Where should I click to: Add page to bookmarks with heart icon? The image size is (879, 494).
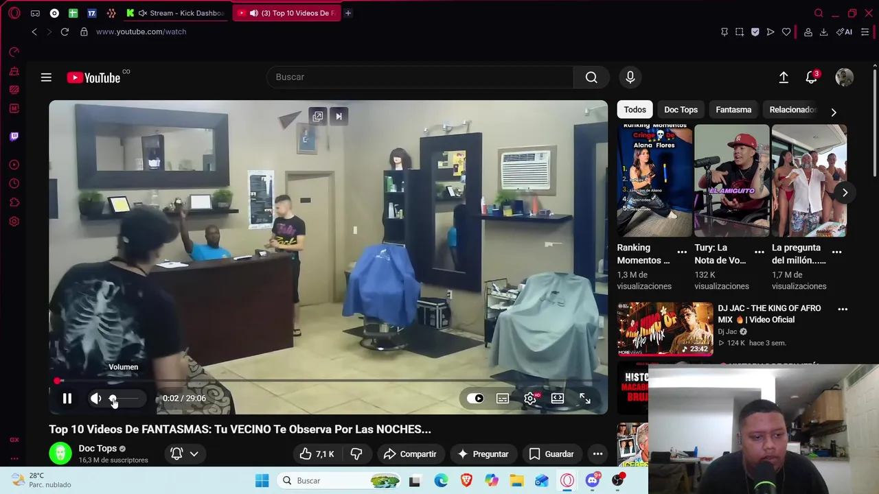tap(786, 32)
